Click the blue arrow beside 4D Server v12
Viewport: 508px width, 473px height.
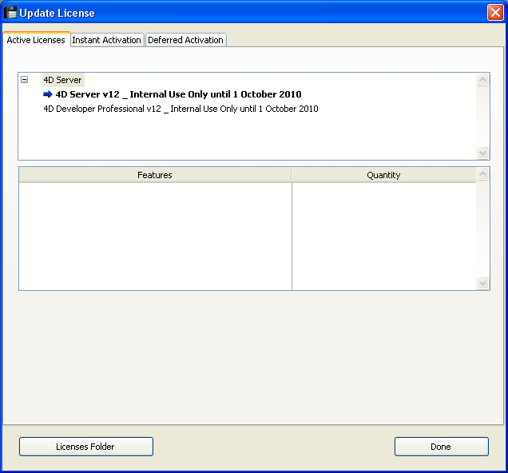coord(48,94)
